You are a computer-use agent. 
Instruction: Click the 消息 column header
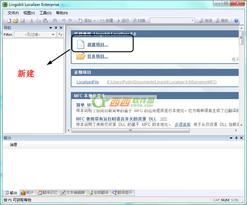pyautogui.click(x=14, y=144)
